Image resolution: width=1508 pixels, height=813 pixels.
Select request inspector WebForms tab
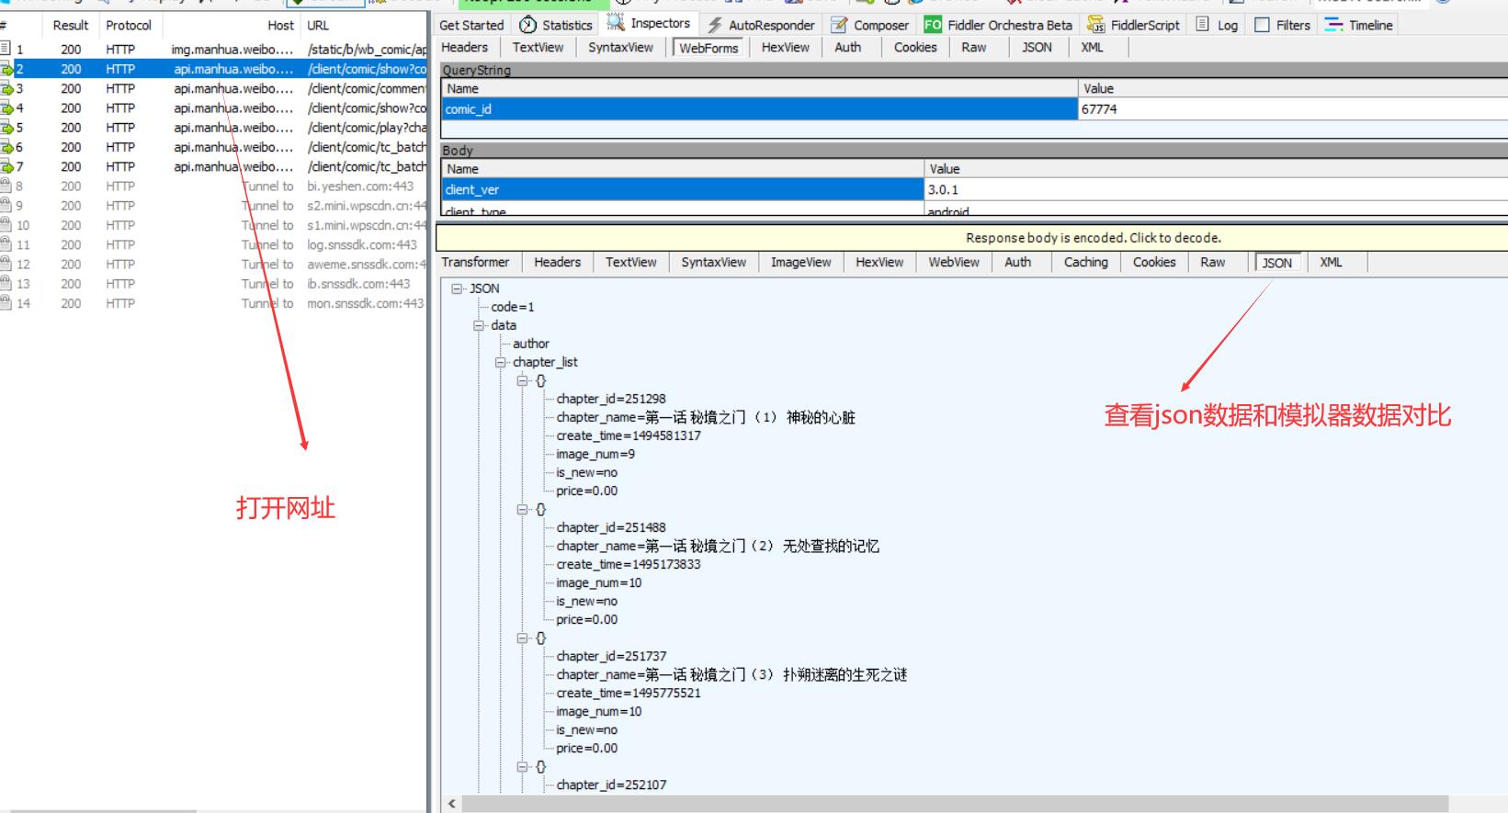tap(709, 48)
